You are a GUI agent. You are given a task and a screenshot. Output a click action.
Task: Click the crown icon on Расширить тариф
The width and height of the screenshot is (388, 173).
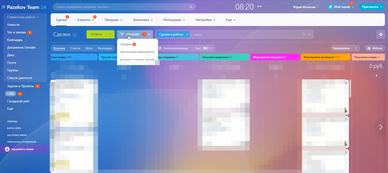(7, 149)
